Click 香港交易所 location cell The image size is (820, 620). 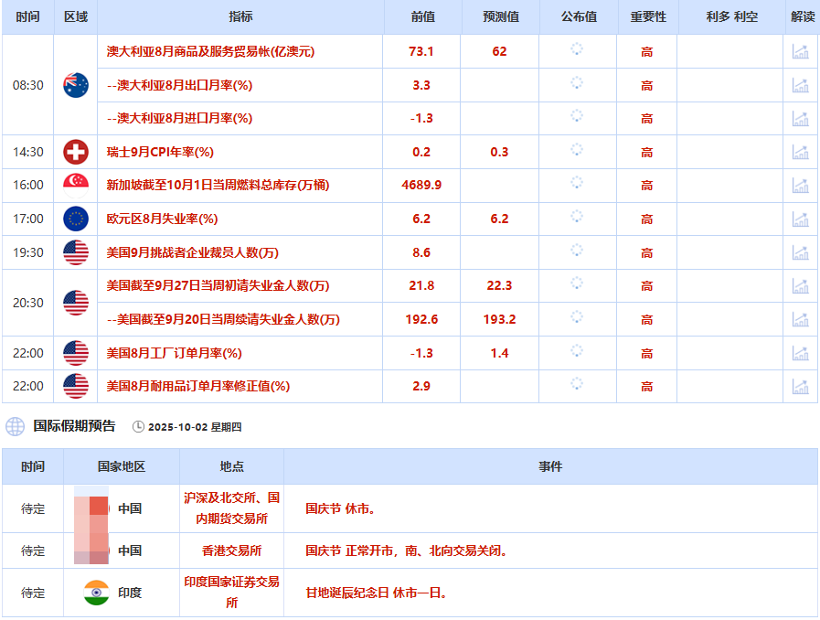point(231,551)
